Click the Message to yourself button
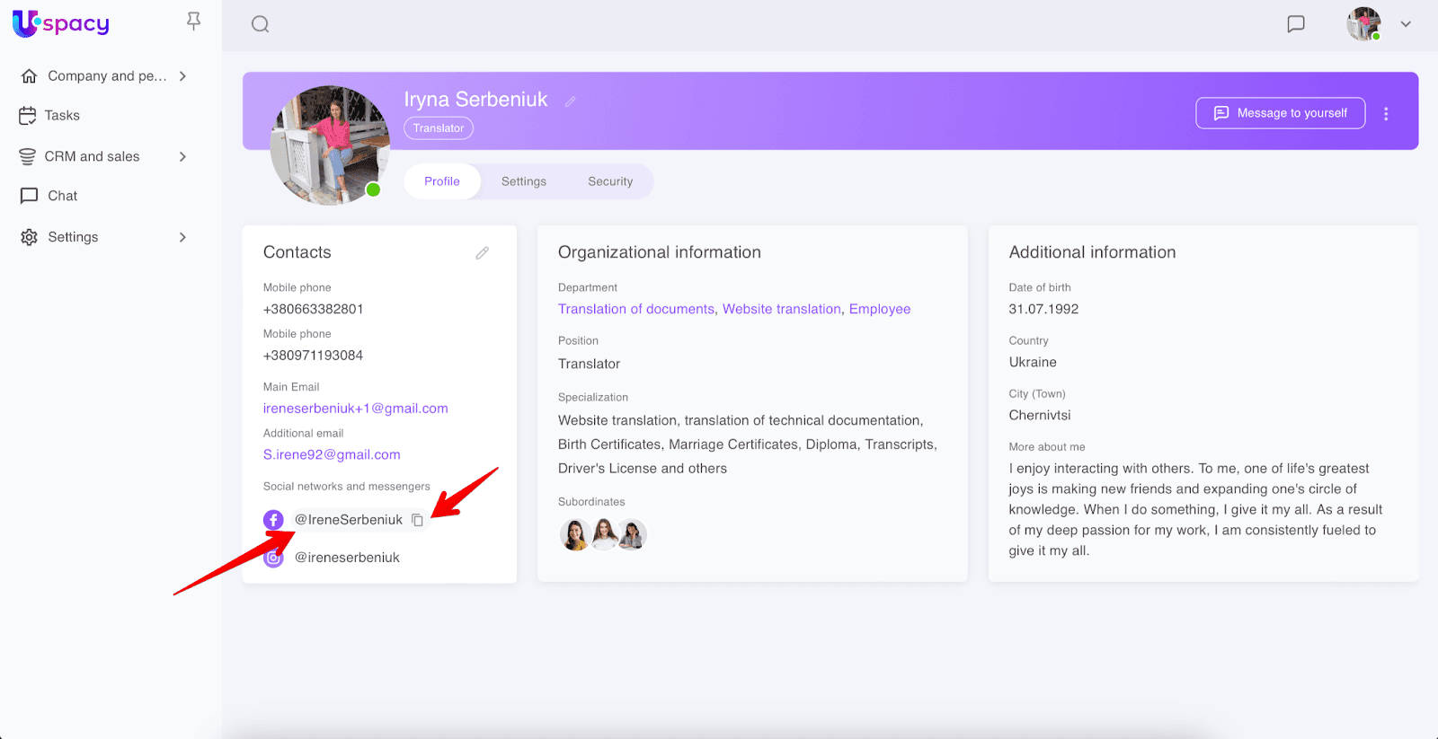The image size is (1438, 739). click(1280, 113)
